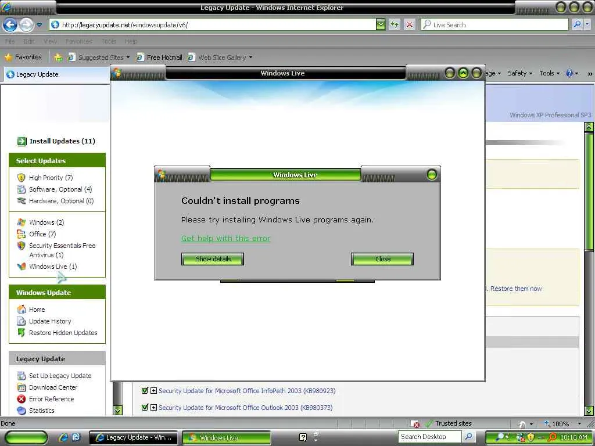Open the Help menu

tap(131, 41)
